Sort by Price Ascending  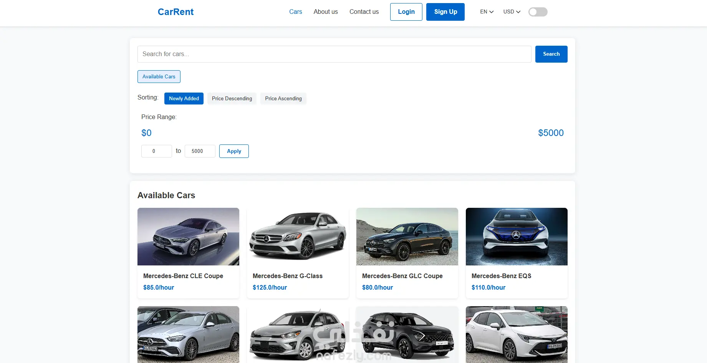(283, 98)
